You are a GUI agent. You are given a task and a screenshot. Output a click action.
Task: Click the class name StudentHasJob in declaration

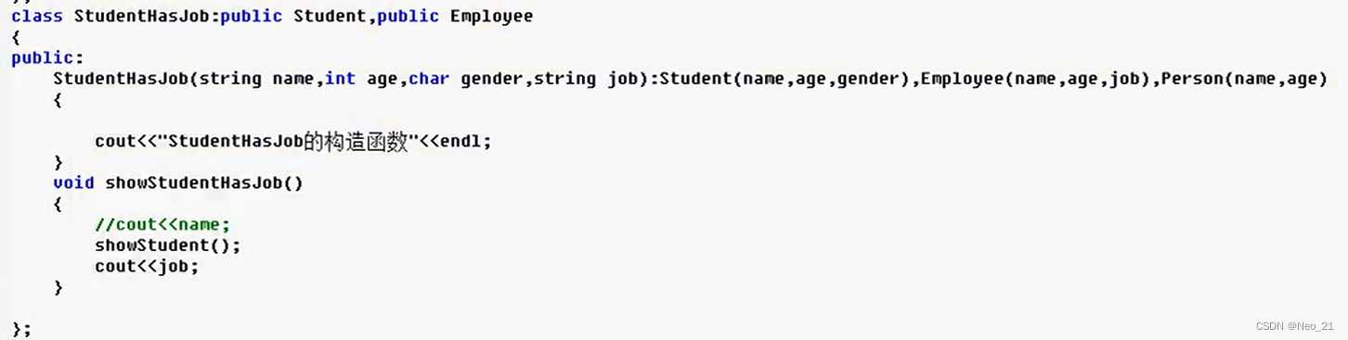pos(145,17)
